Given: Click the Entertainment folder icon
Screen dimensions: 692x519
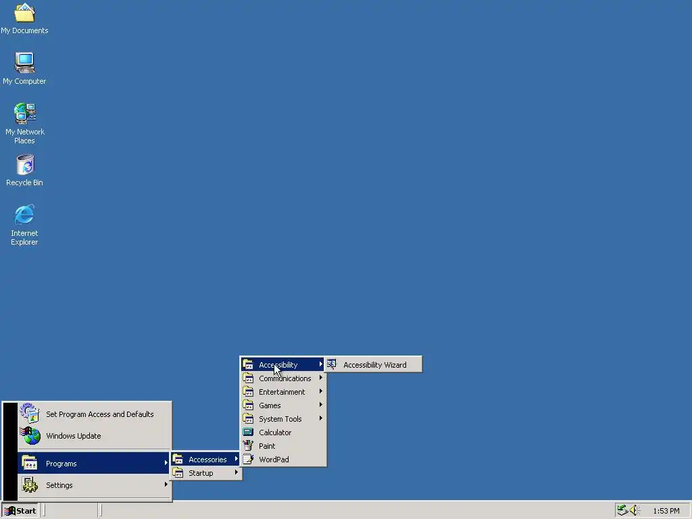Looking at the screenshot, I should [x=248, y=392].
